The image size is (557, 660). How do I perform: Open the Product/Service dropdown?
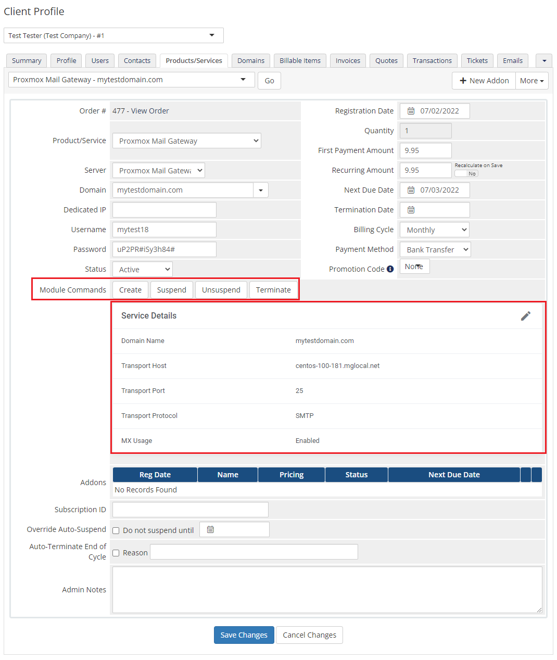tap(187, 141)
